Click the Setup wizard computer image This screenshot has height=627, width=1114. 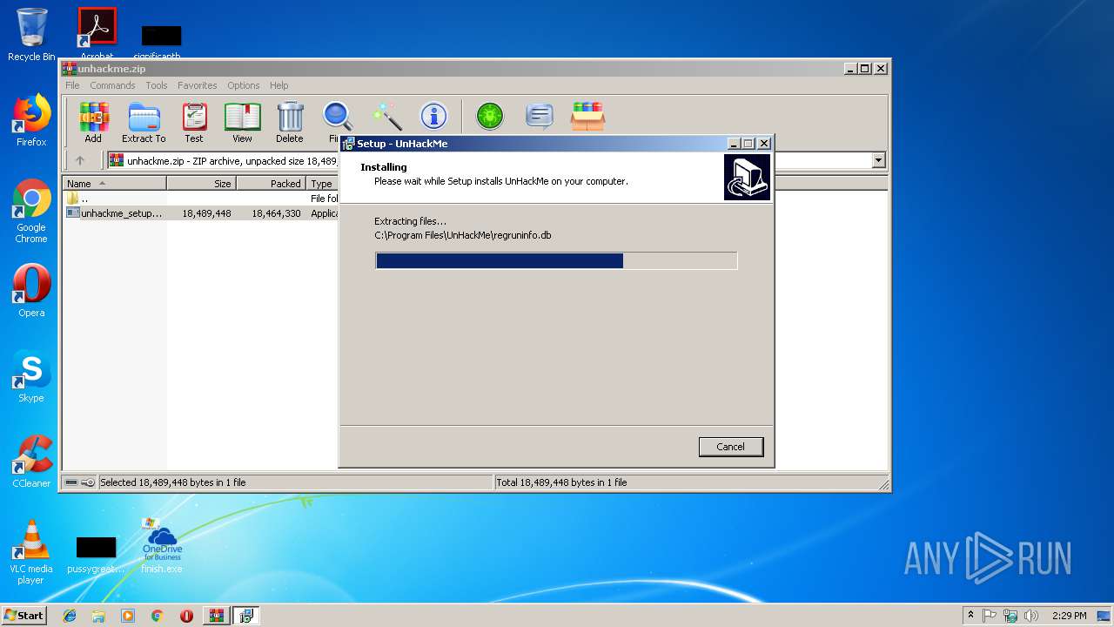coord(747,178)
